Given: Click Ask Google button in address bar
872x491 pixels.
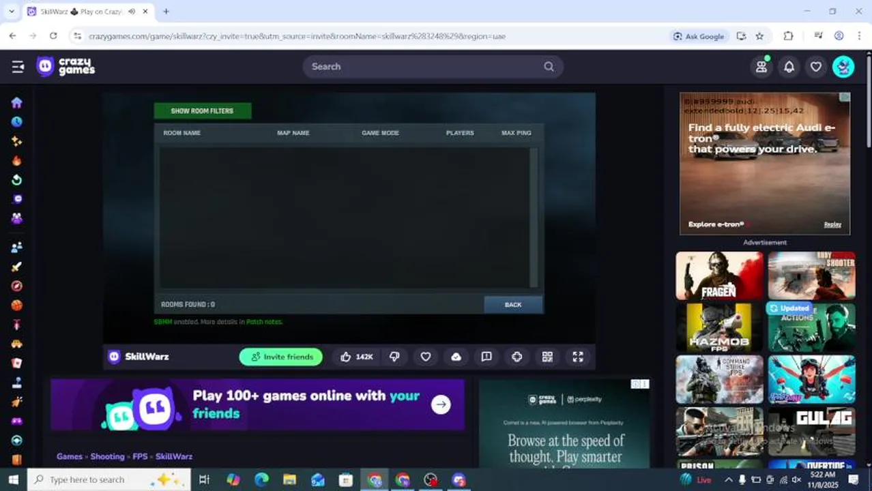Looking at the screenshot, I should 699,36.
